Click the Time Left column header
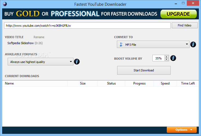The image size is (201, 136). tap(188, 83)
